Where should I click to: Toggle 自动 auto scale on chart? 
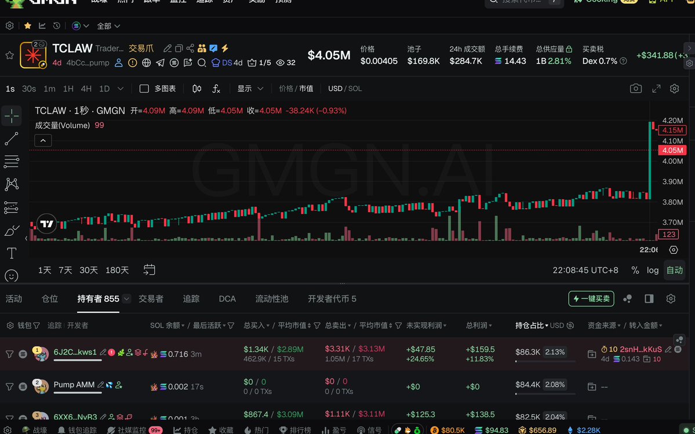click(675, 270)
